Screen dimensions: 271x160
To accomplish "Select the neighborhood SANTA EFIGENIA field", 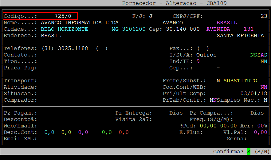I will click(240, 36).
